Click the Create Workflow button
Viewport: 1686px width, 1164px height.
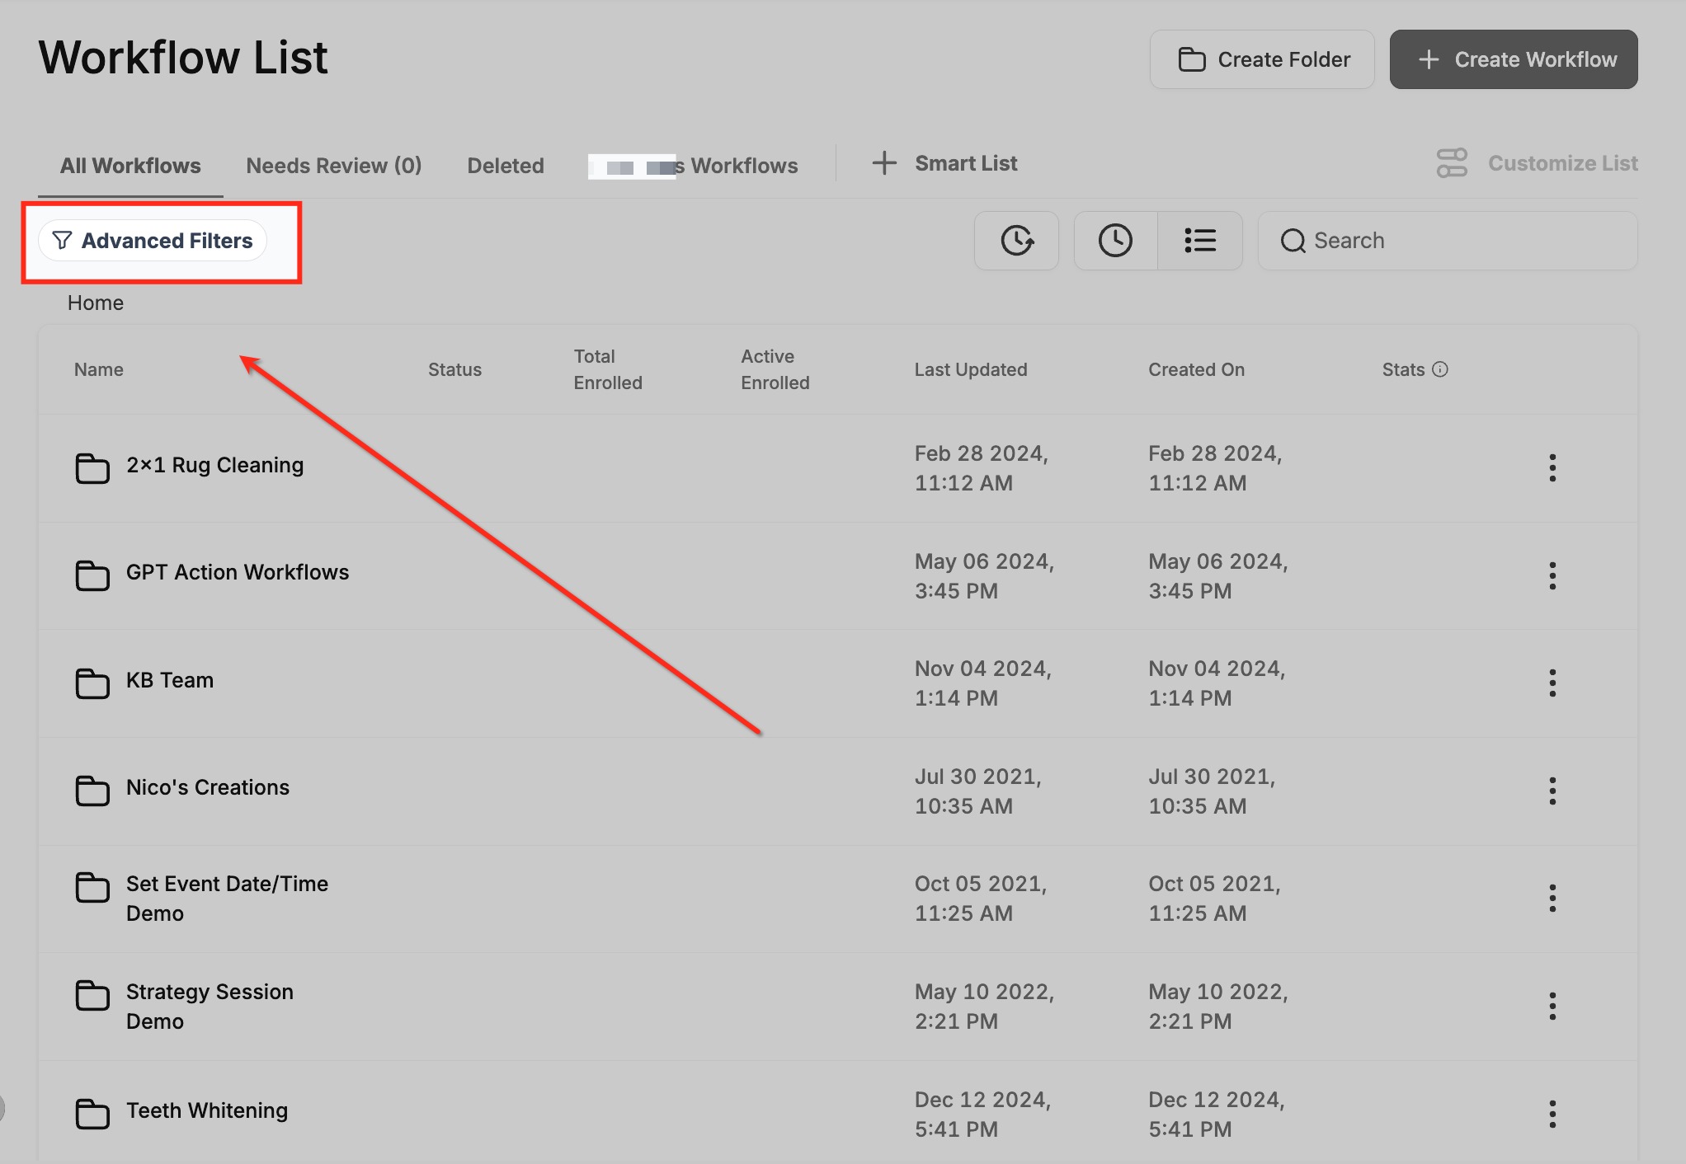coord(1513,59)
